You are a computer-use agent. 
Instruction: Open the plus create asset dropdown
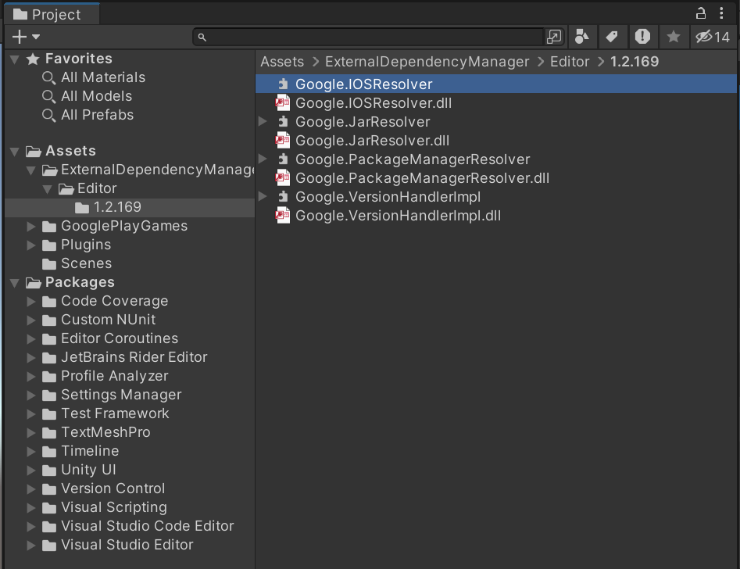(x=26, y=37)
